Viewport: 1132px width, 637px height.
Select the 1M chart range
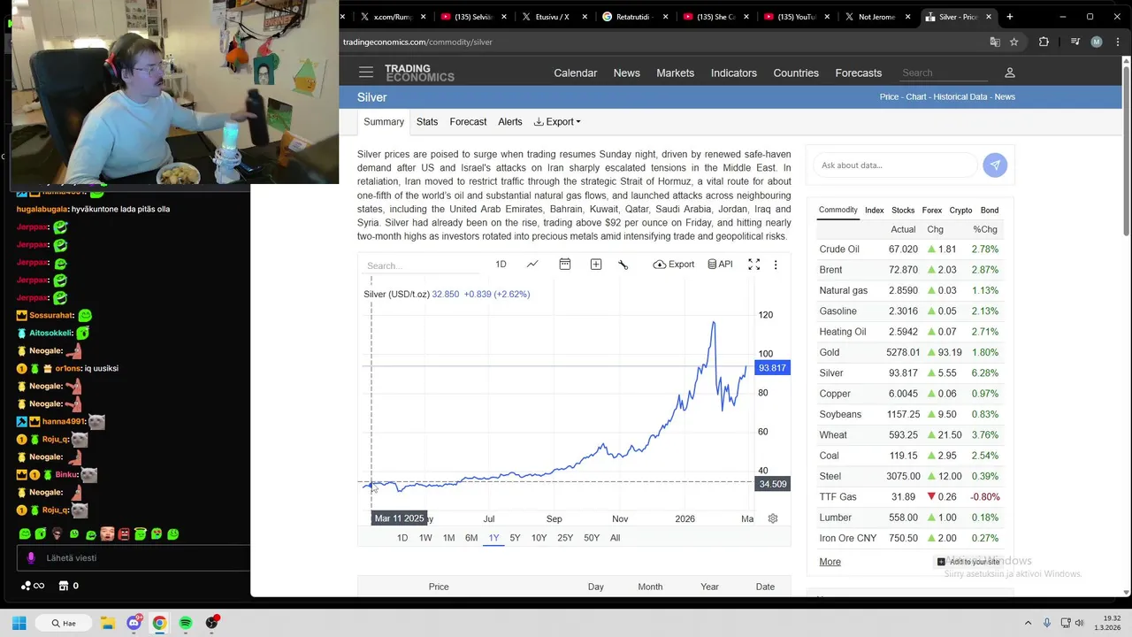pos(448,538)
